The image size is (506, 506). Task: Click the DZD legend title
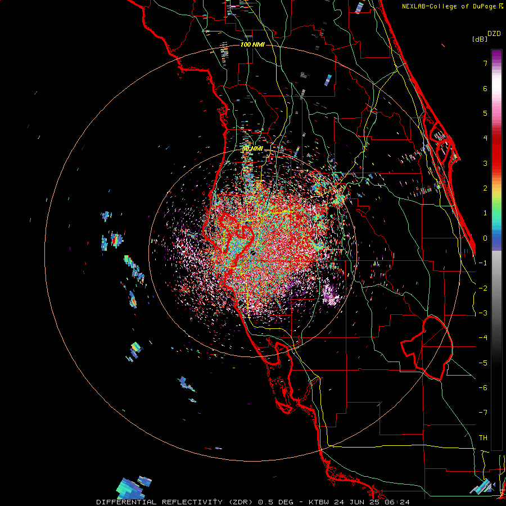click(494, 34)
